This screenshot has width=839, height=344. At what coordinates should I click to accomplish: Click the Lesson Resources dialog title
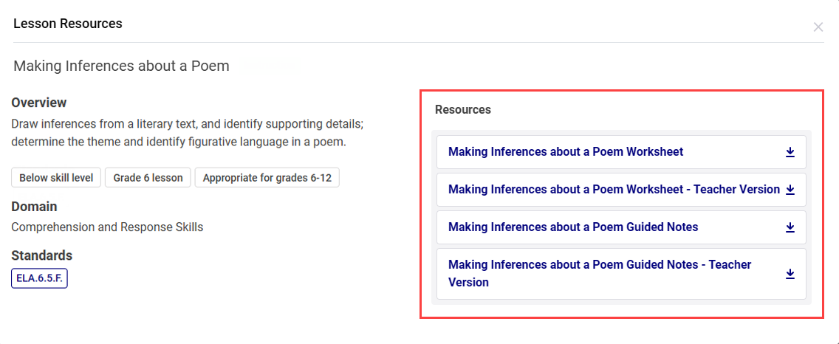(68, 24)
